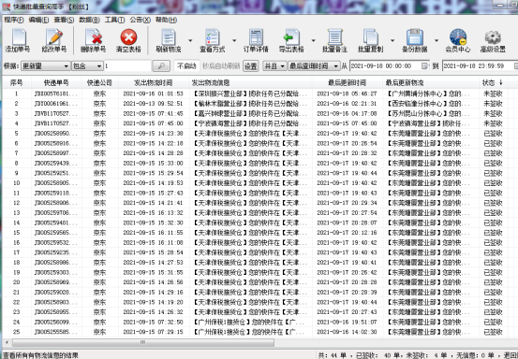The image size is (518, 359).
Task: Open the 程序(F) menu
Action: coord(14,20)
